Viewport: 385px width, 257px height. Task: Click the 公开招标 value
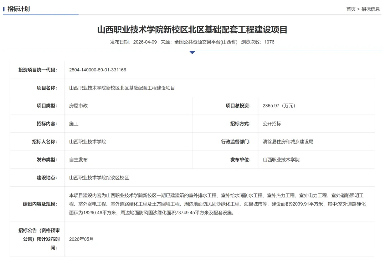tap(272, 124)
